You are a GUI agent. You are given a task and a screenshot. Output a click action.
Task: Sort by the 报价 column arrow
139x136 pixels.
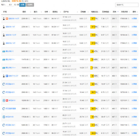31,12
